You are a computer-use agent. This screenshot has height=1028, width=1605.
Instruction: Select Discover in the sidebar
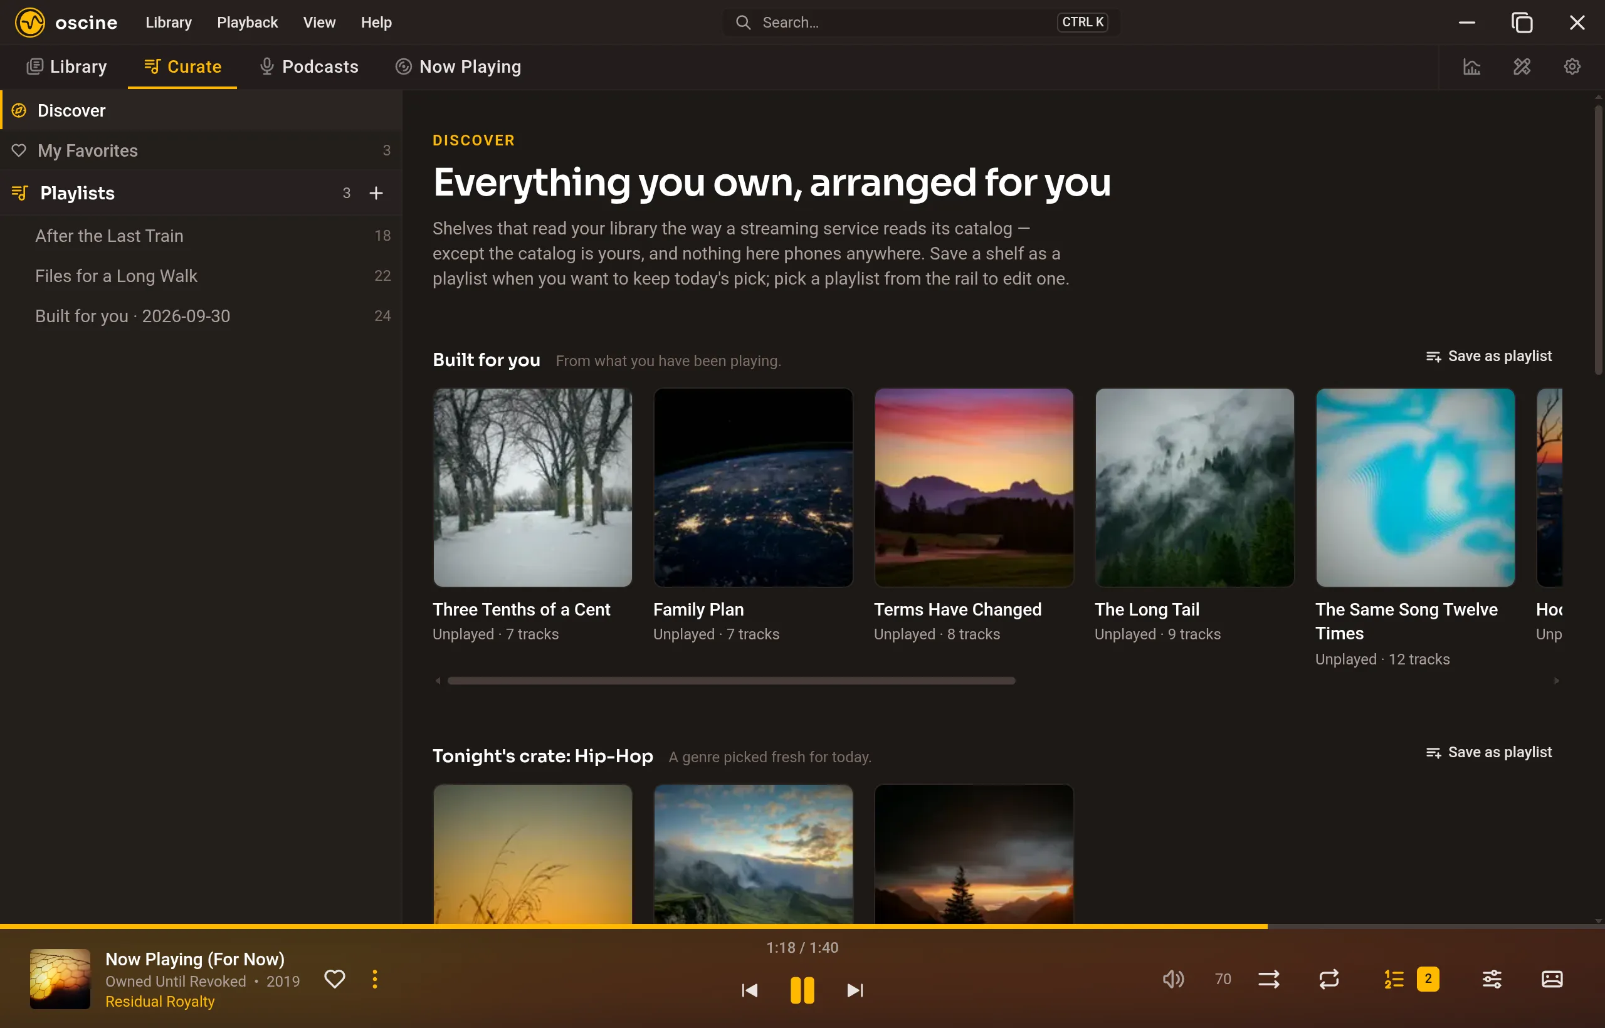click(x=201, y=110)
